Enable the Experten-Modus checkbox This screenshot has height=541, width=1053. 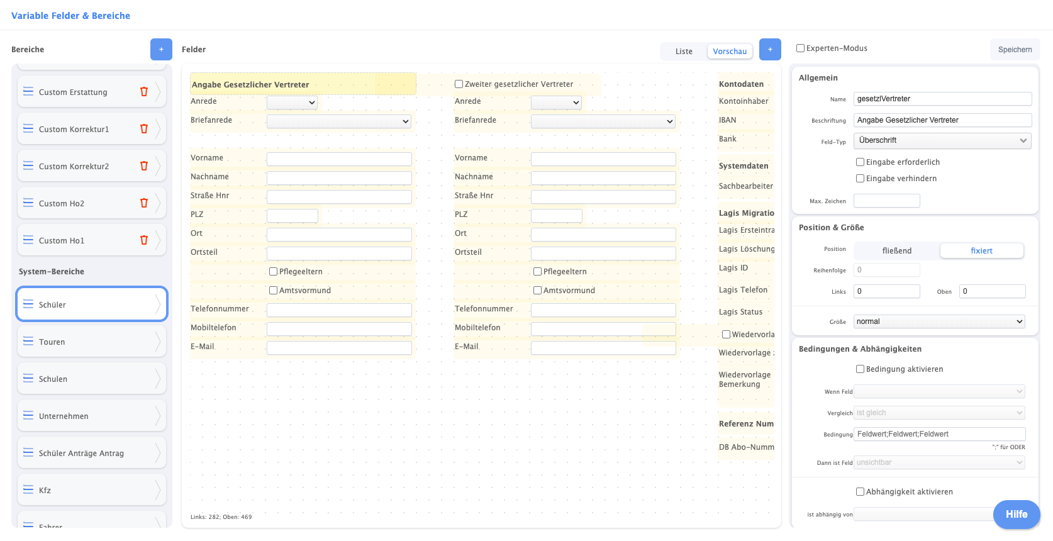pos(801,48)
